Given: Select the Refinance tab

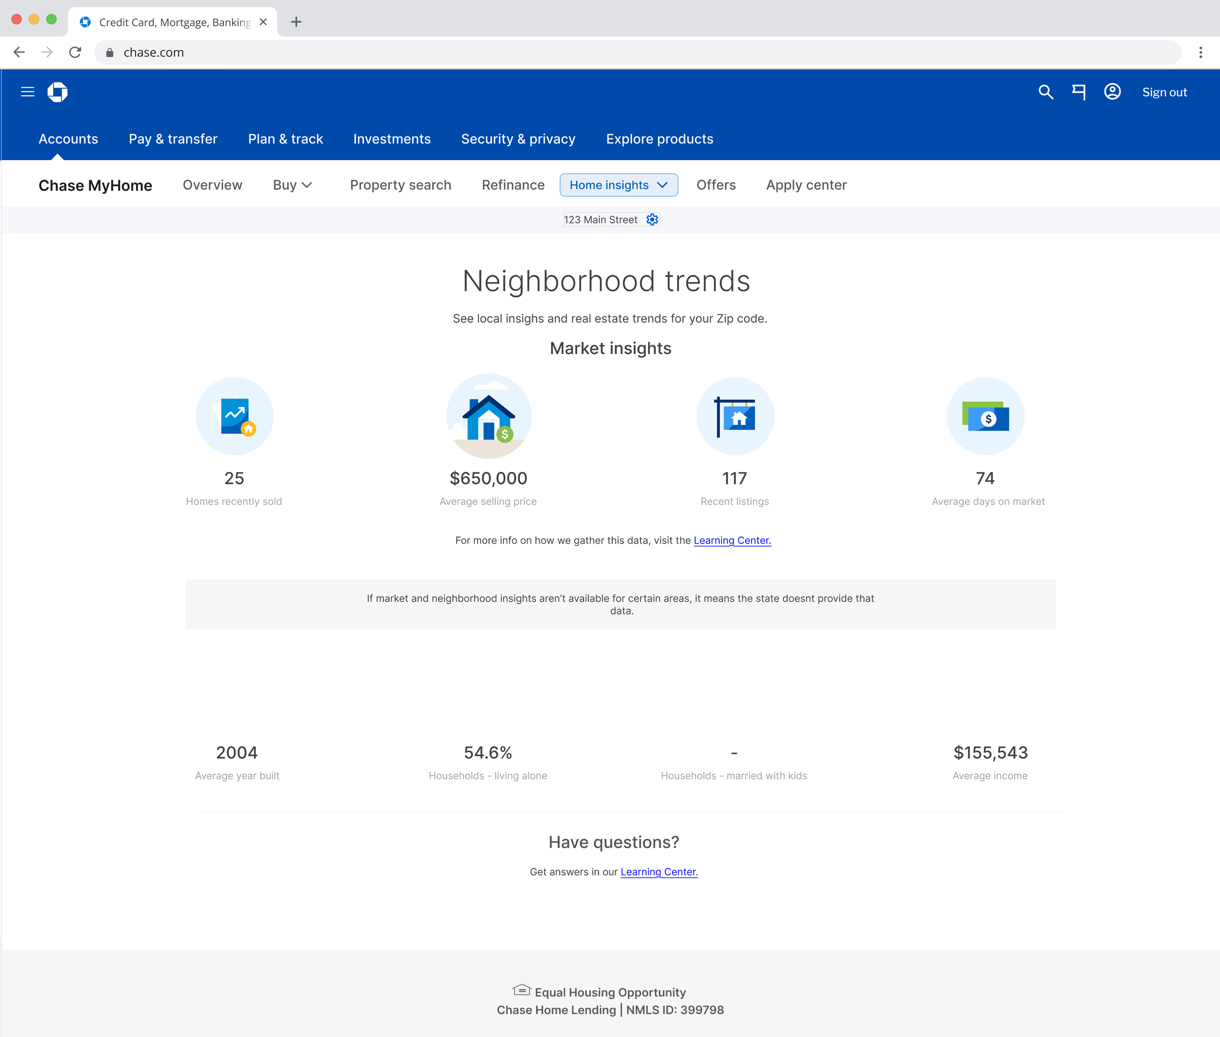Looking at the screenshot, I should 513,185.
